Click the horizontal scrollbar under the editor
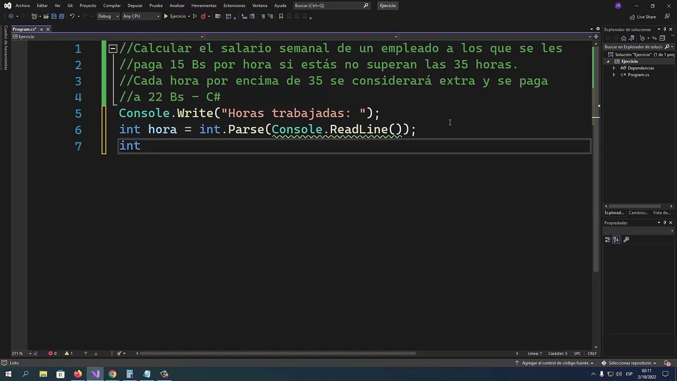 click(x=278, y=353)
